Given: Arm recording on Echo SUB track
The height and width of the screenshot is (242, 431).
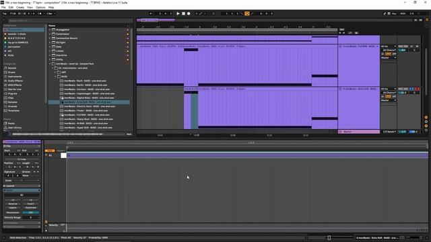Looking at the screenshot, I should [418, 89].
